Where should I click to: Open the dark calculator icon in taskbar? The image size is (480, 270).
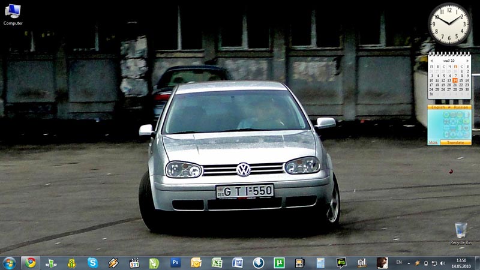(x=299, y=263)
